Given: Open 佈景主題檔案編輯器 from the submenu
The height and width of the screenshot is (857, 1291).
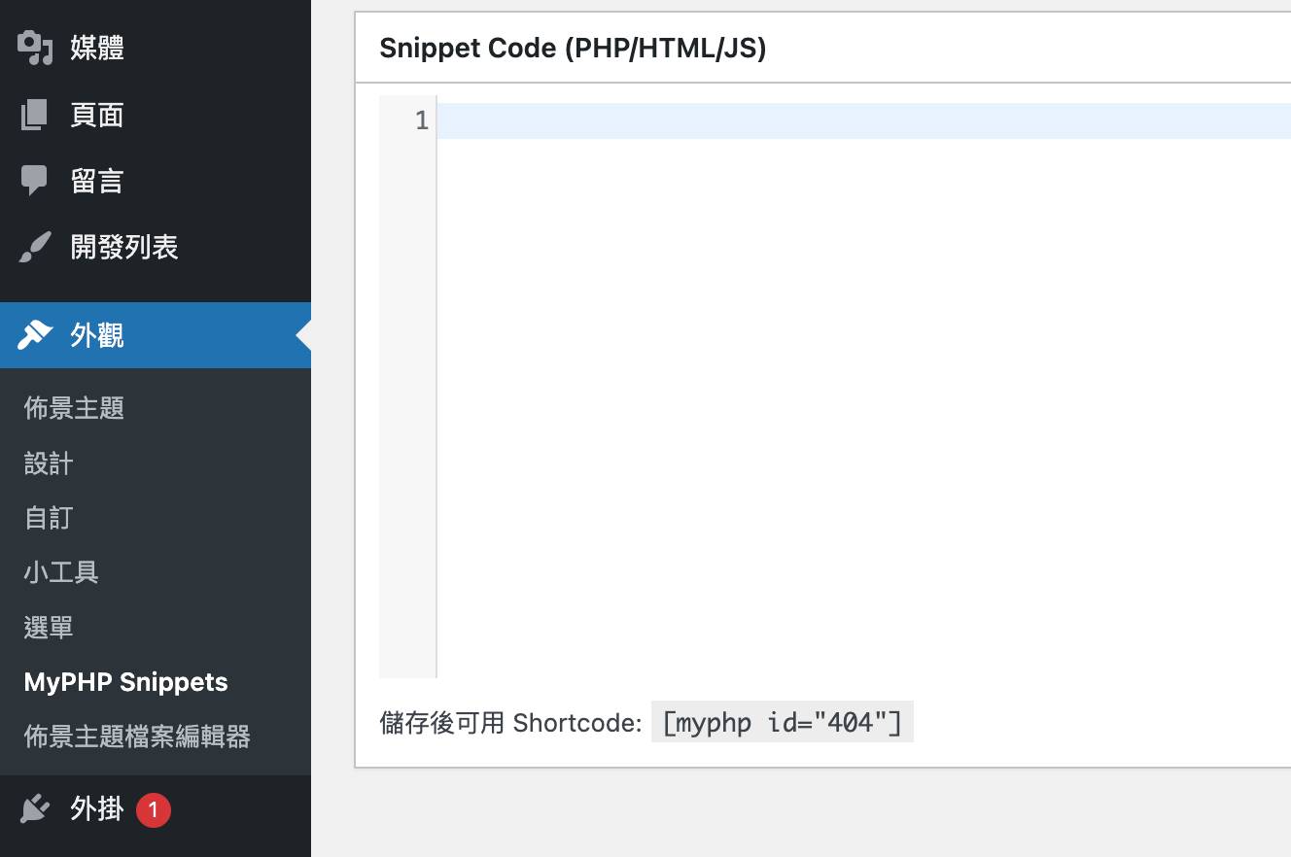Looking at the screenshot, I should tap(137, 737).
